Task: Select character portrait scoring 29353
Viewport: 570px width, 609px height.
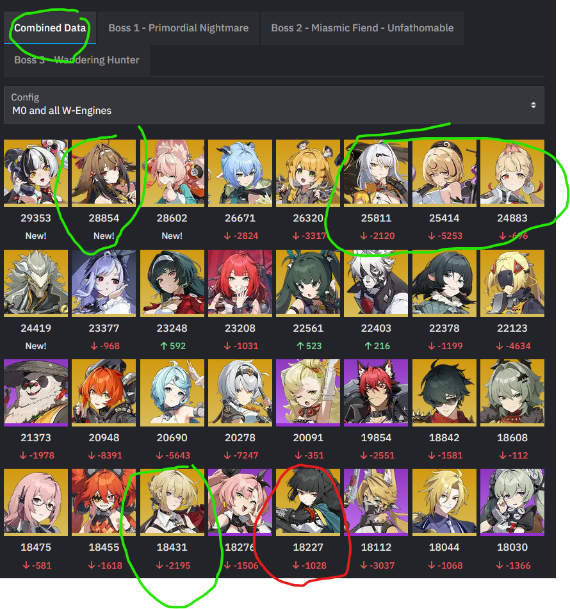Action: pos(36,173)
